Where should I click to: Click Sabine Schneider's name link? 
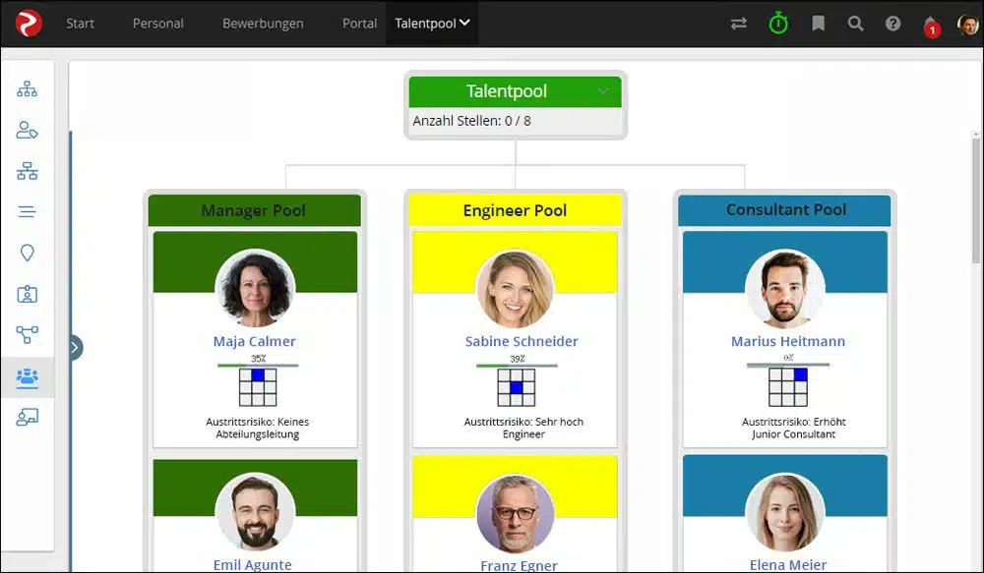[x=521, y=341]
